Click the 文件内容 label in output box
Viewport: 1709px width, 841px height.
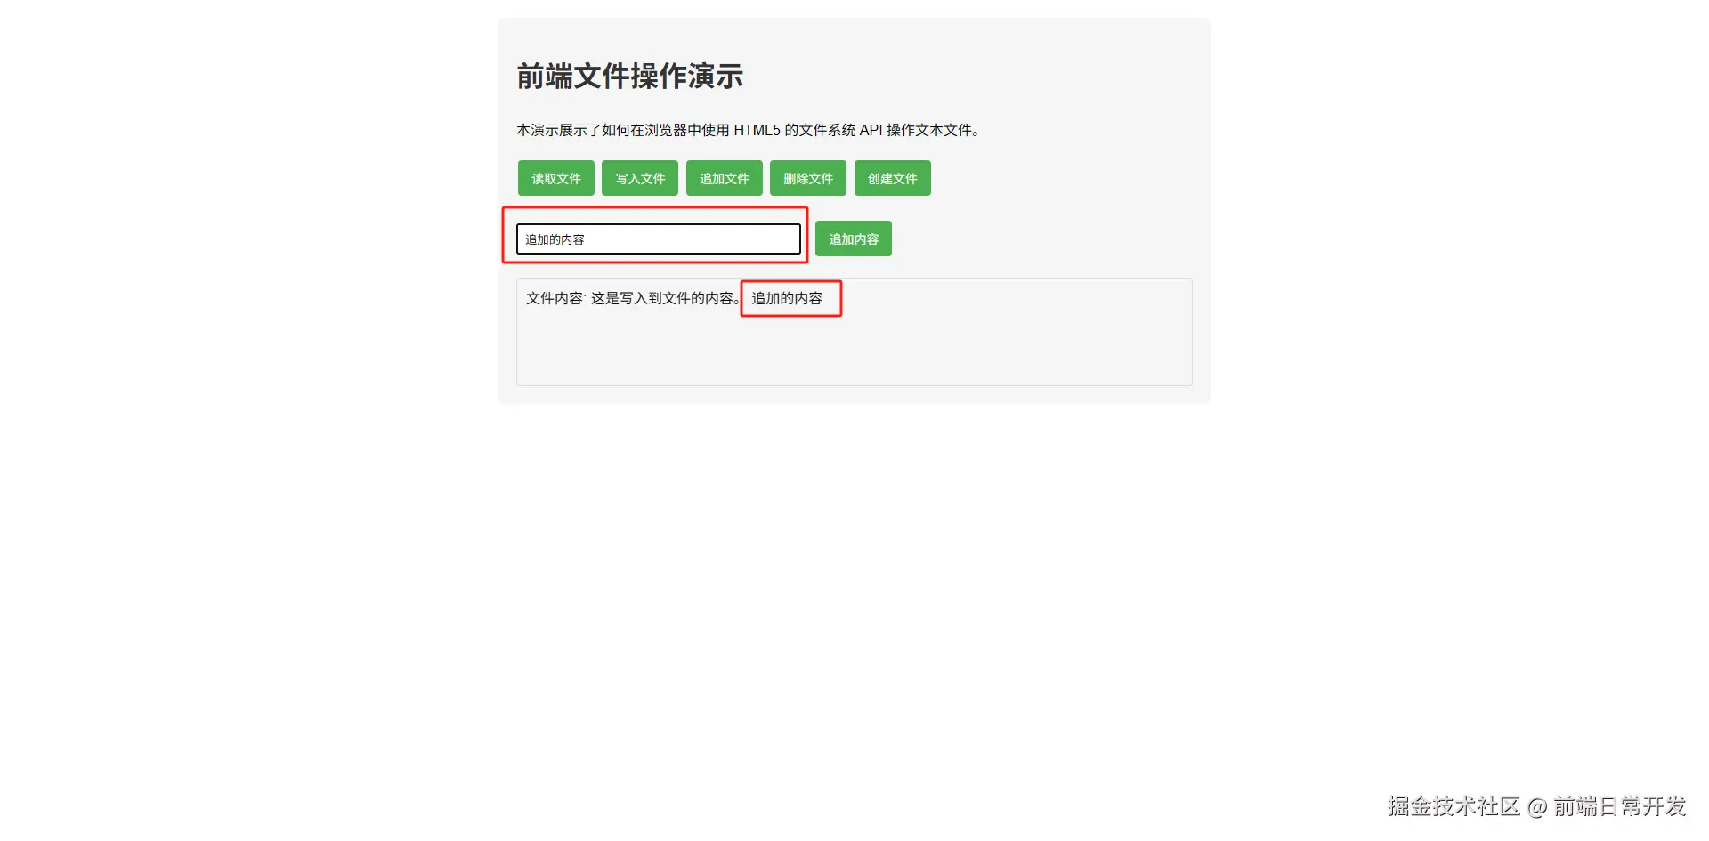click(x=555, y=298)
